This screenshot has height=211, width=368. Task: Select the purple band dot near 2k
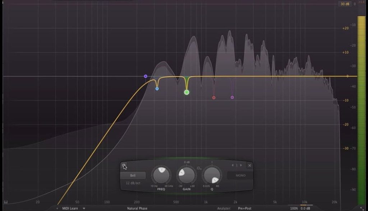click(x=233, y=97)
